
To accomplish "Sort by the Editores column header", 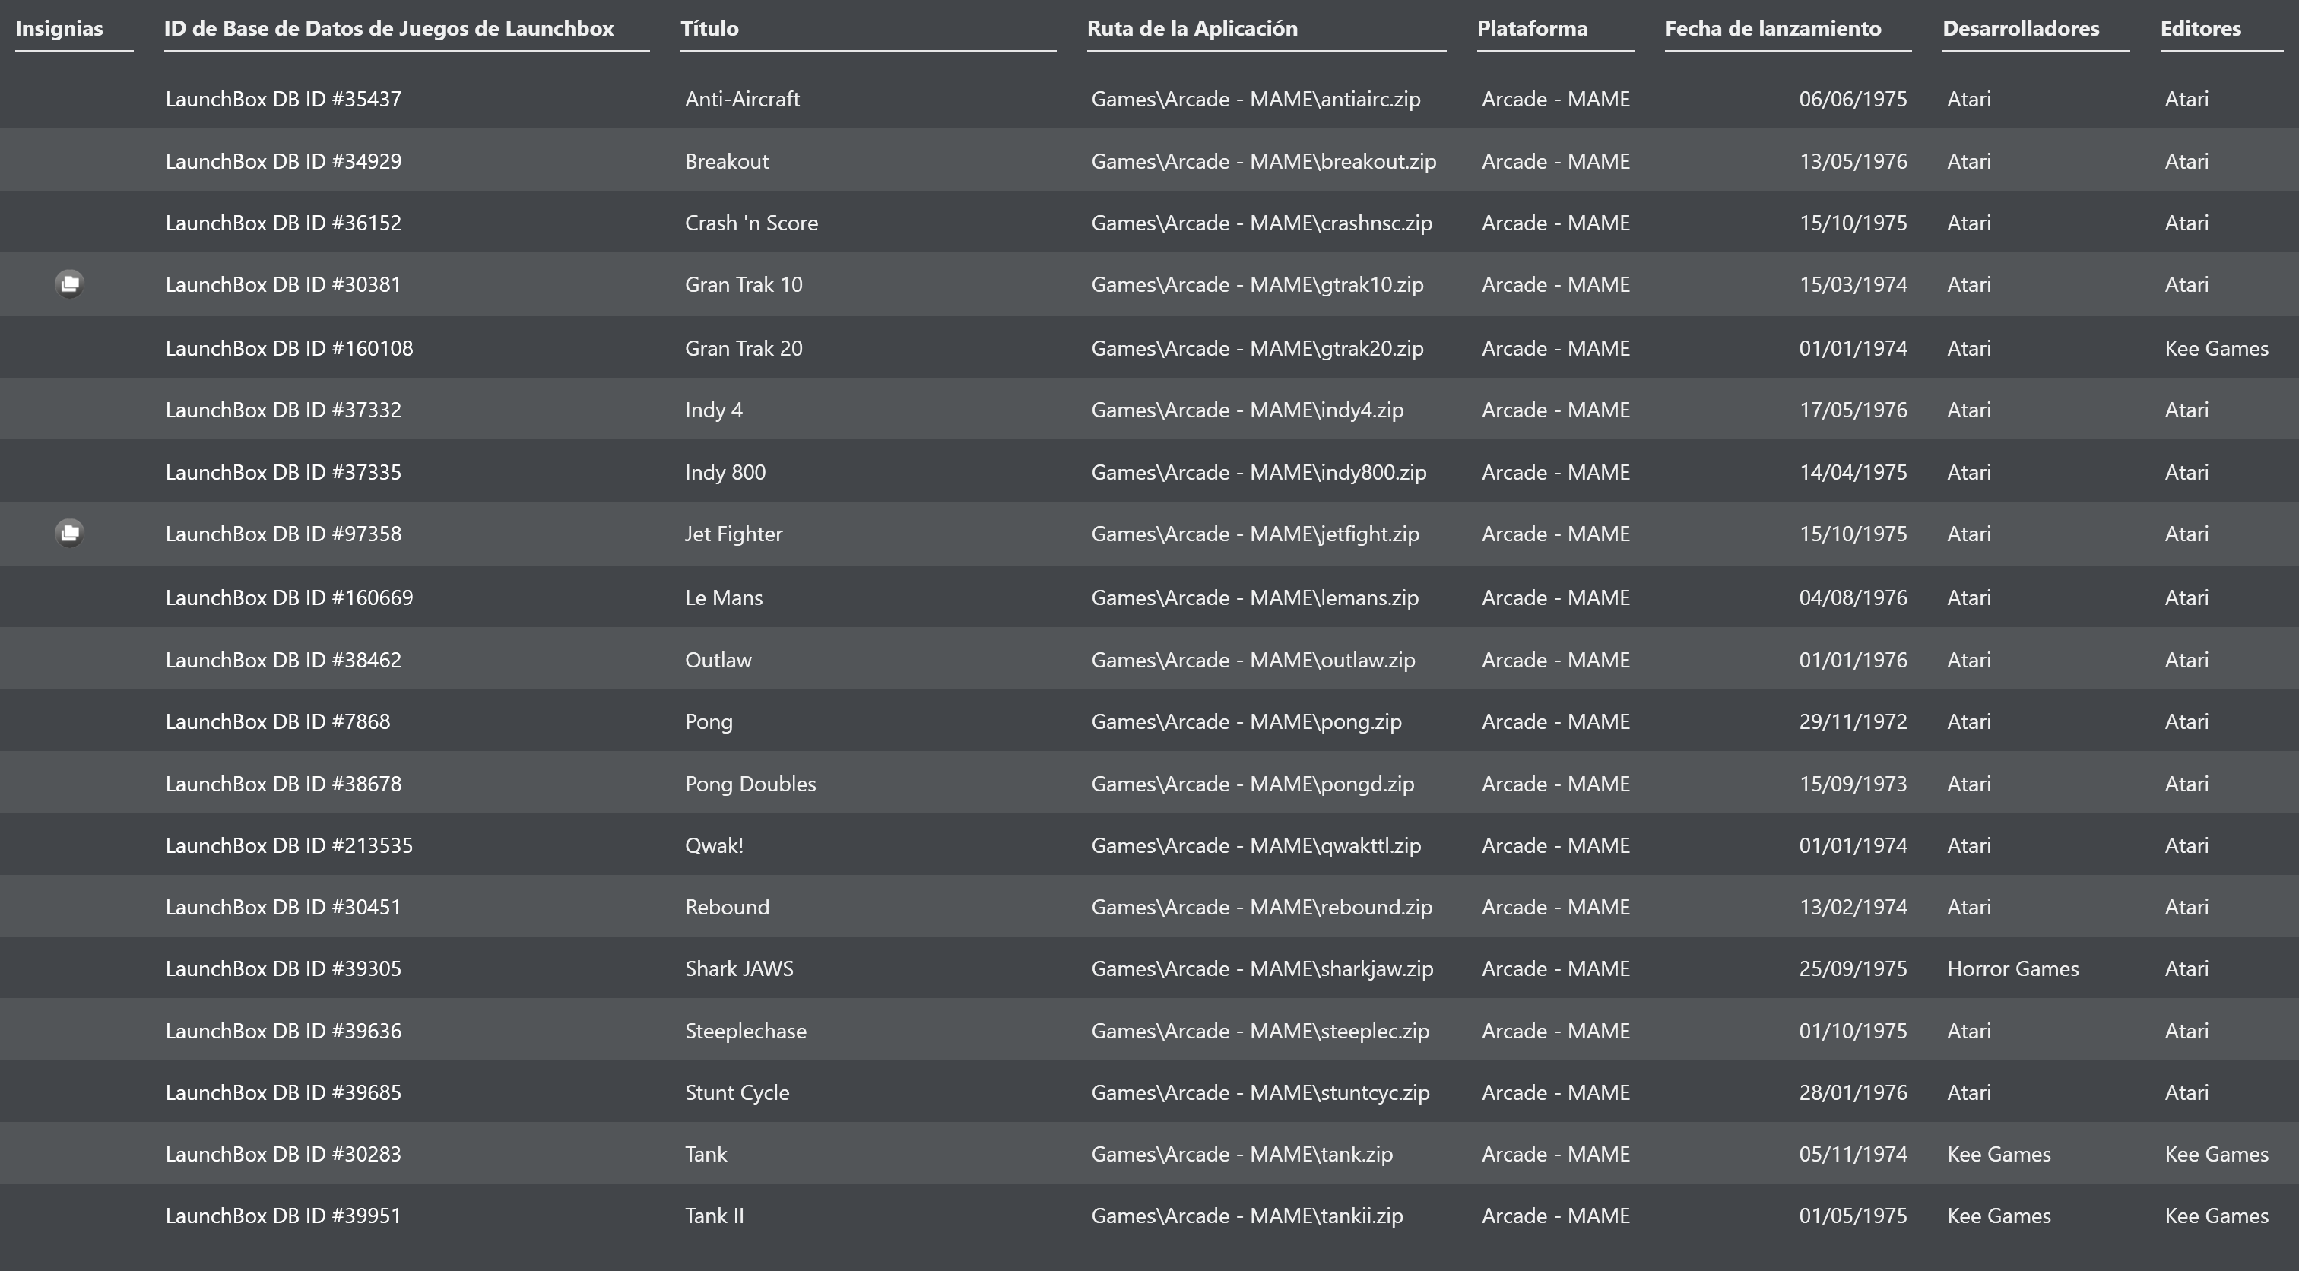I will click(x=2201, y=29).
